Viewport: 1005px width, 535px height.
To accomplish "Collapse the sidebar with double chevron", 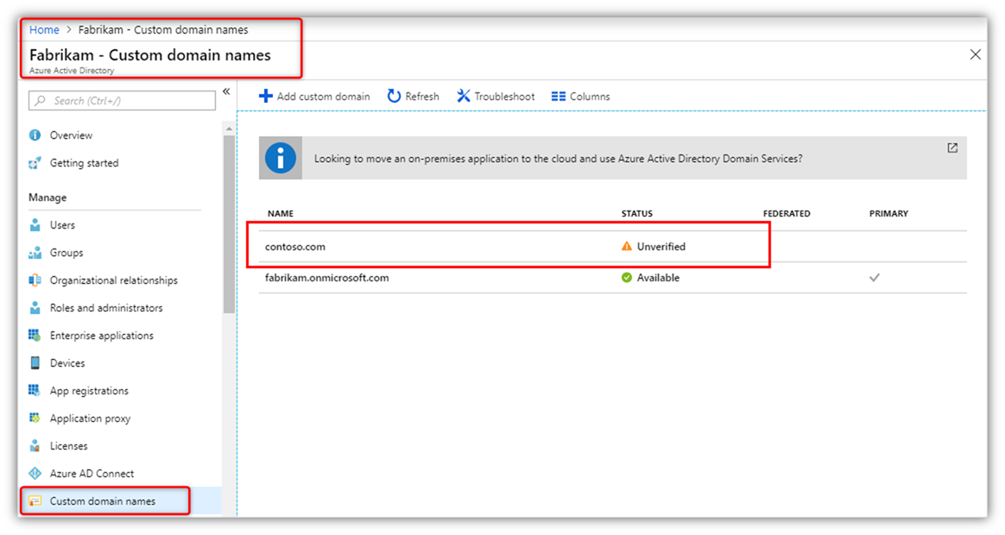I will pyautogui.click(x=226, y=91).
